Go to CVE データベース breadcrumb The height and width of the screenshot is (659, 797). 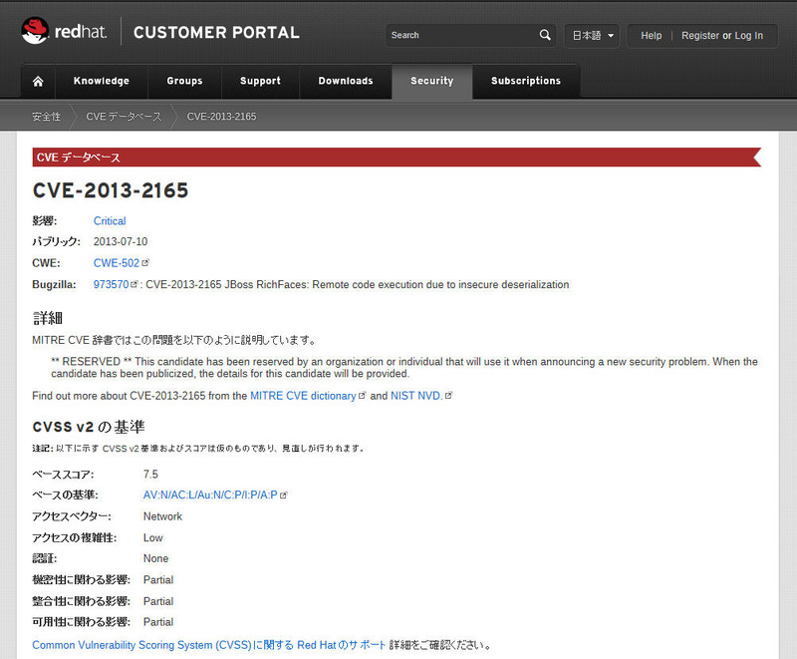[x=124, y=117]
